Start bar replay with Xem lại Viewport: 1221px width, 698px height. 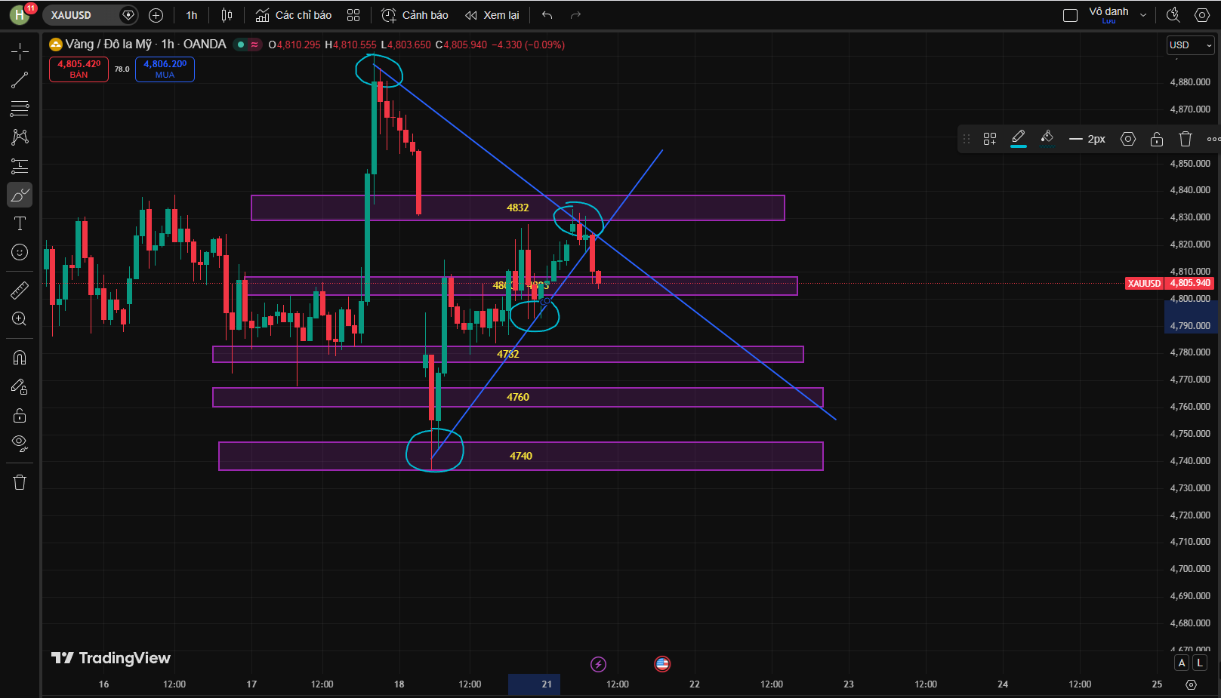coord(492,15)
